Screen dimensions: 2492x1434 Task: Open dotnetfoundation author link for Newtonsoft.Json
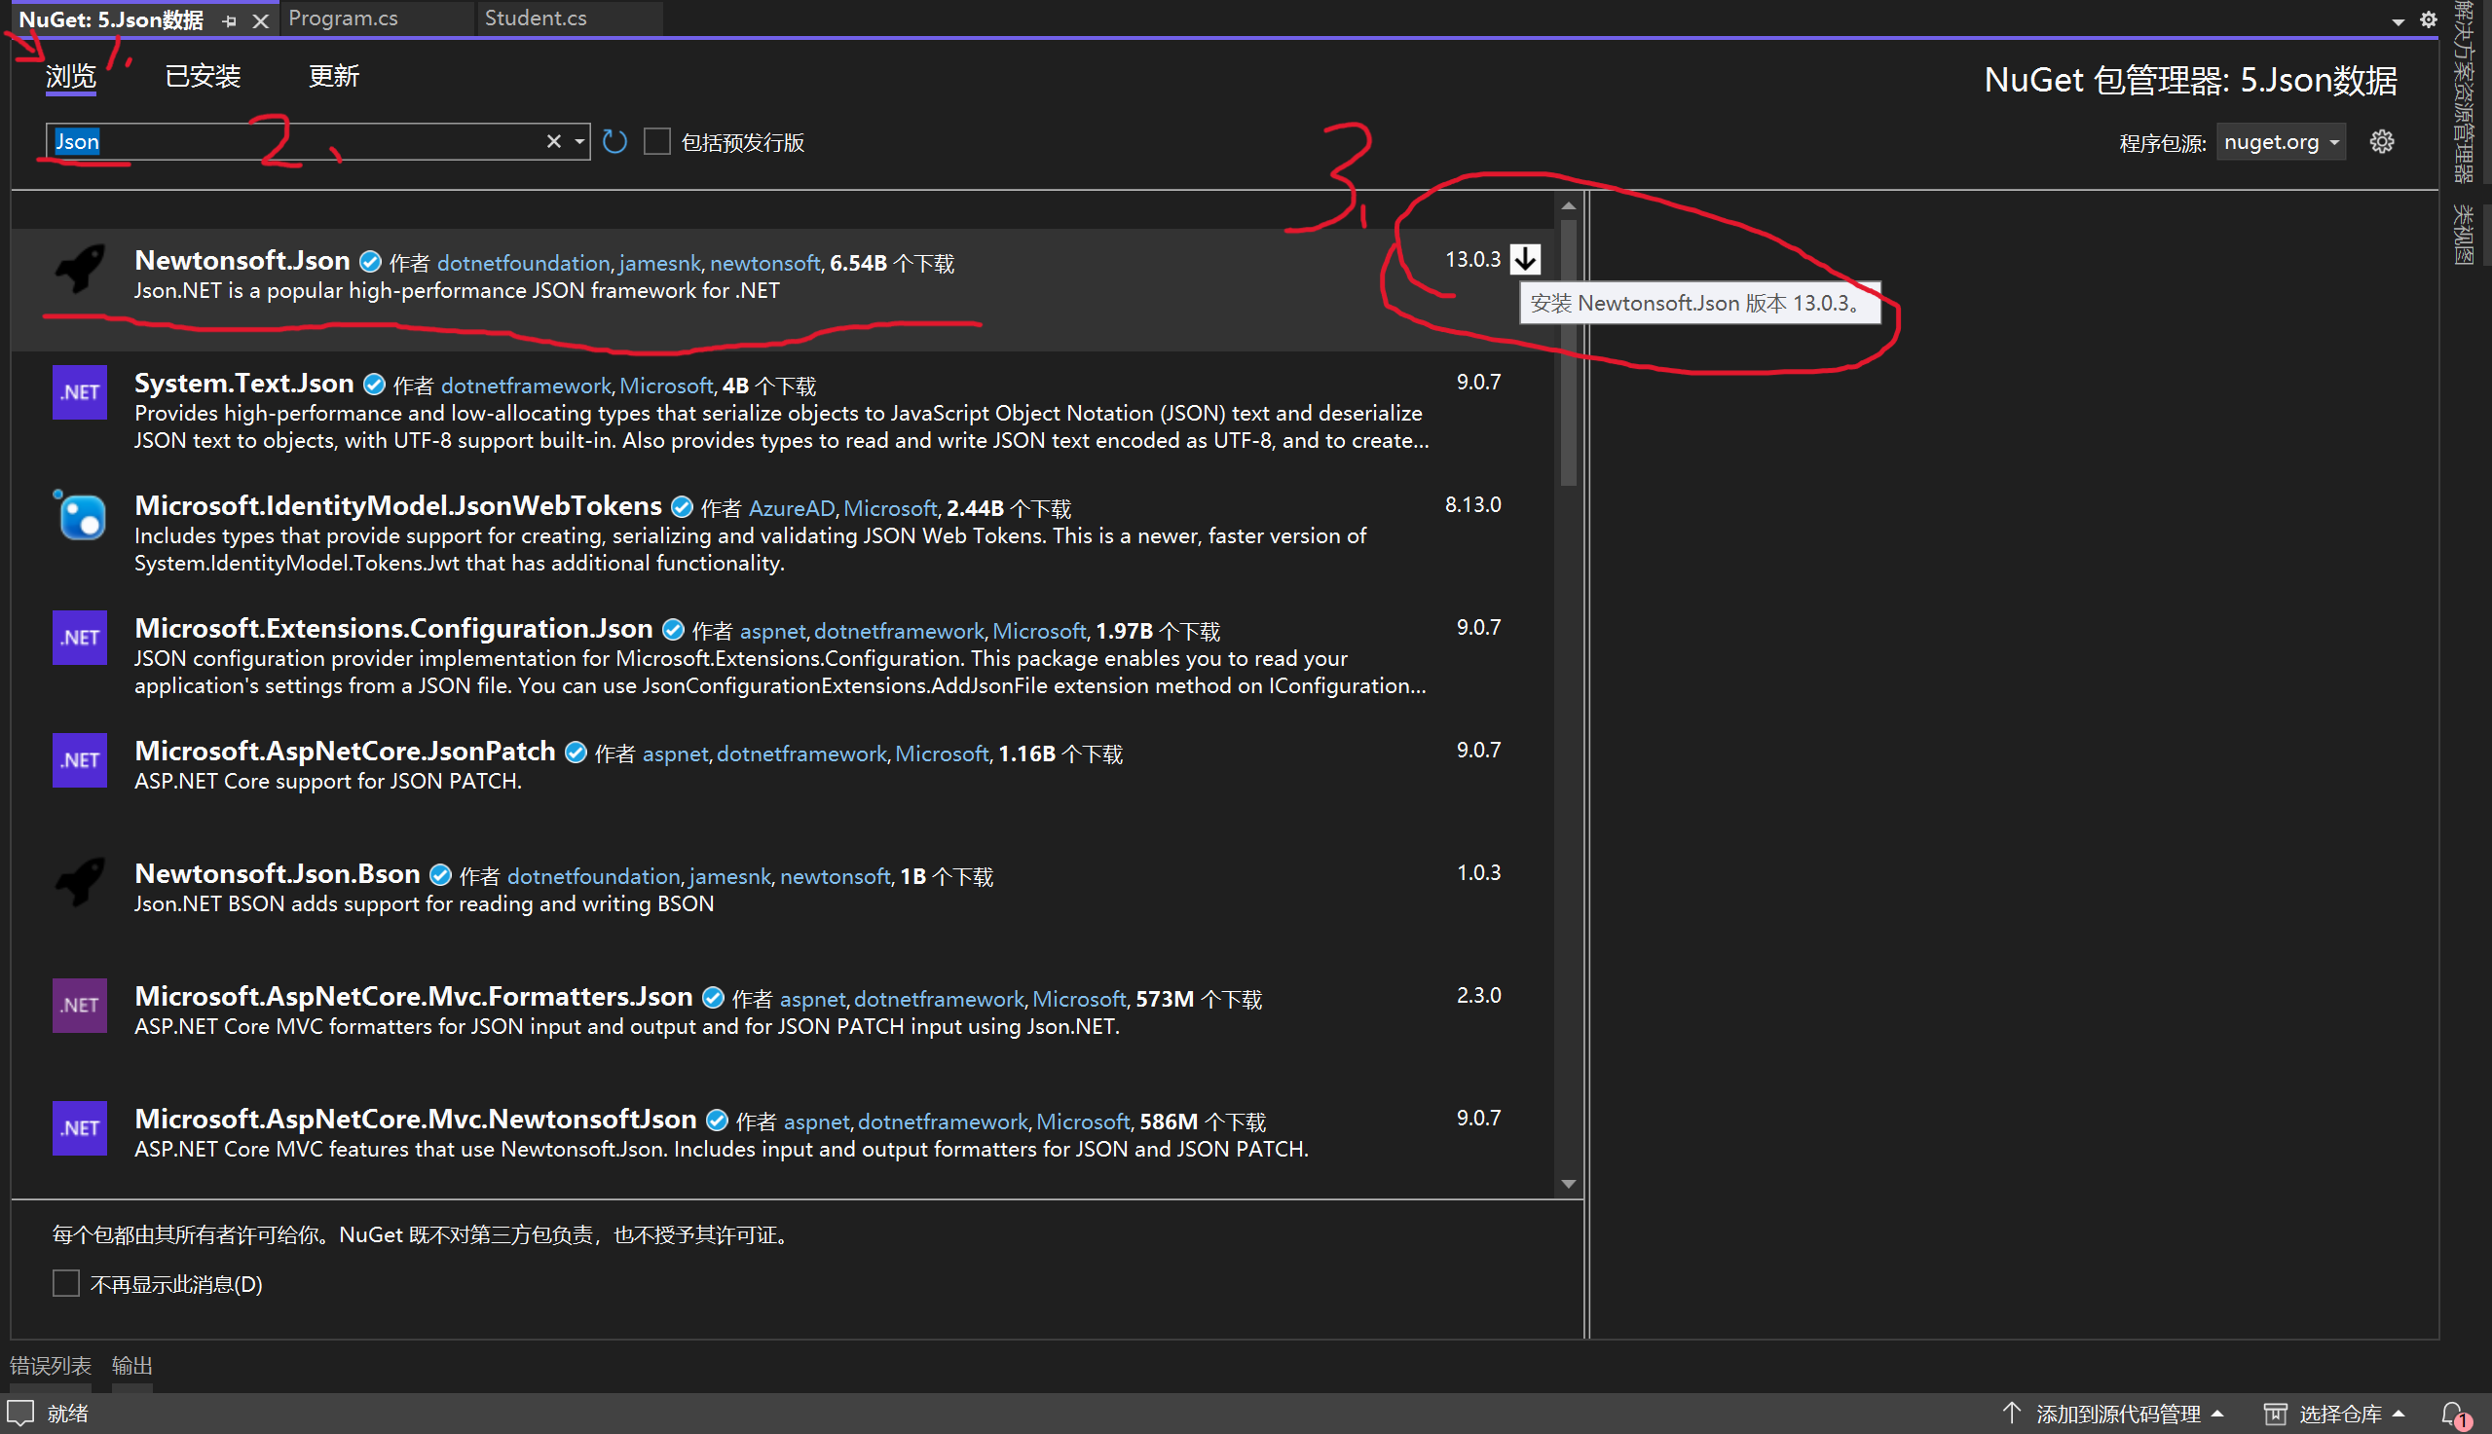click(524, 263)
